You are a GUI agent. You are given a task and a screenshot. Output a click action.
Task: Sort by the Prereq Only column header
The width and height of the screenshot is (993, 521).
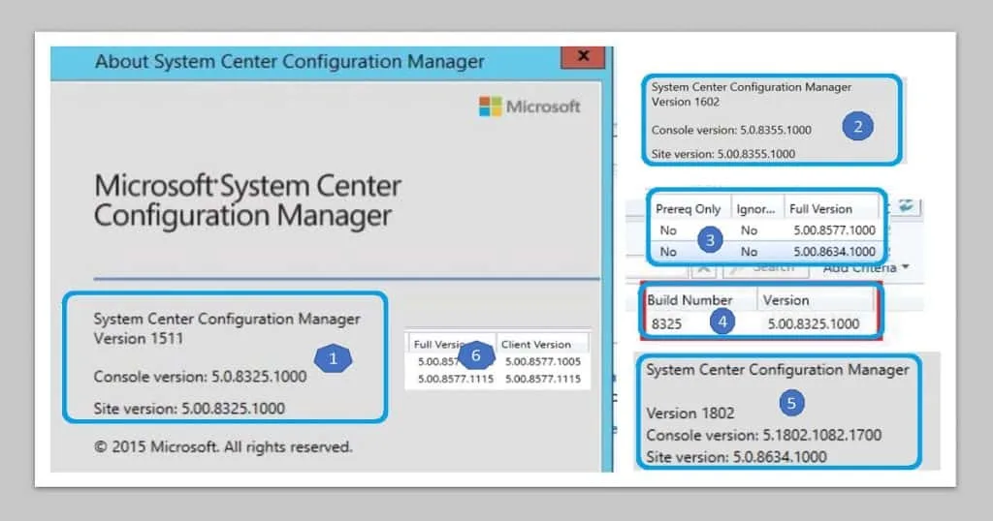pyautogui.click(x=689, y=209)
